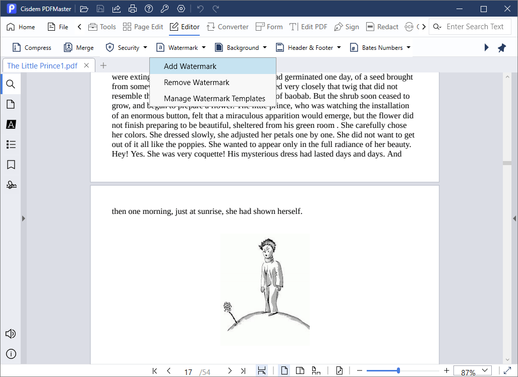Switch to two-page view
This screenshot has width=518, height=377.
[x=300, y=371]
